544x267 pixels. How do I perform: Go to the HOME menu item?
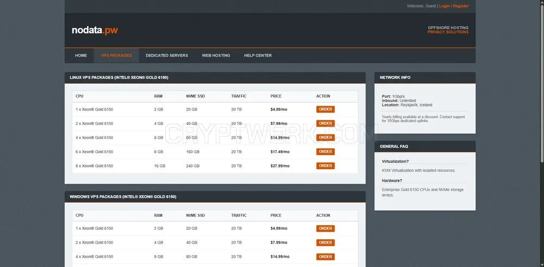click(81, 55)
